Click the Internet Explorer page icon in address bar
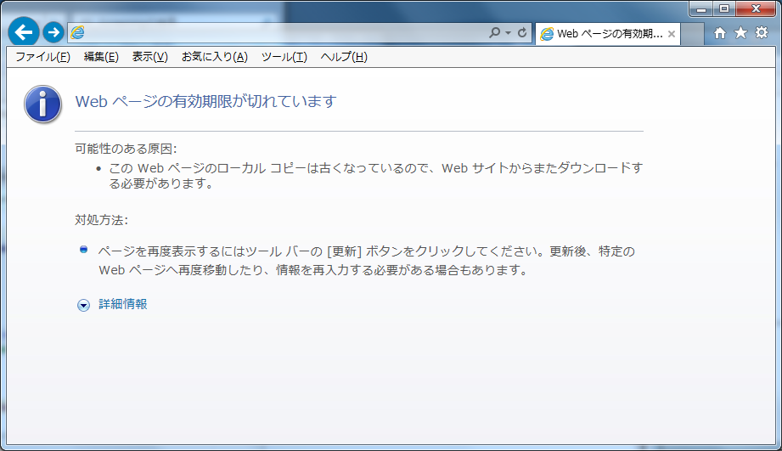The width and height of the screenshot is (782, 451). 78,32
